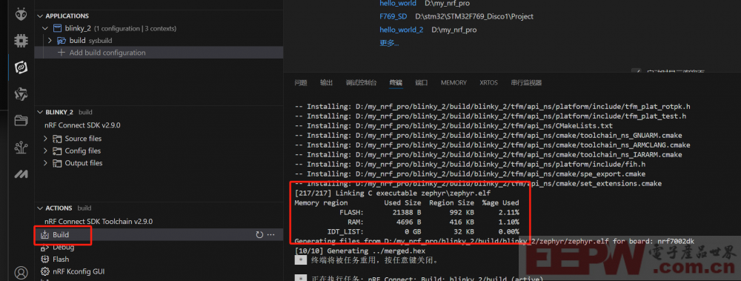Image resolution: width=741 pixels, height=281 pixels.
Task: Switch to the 输出 panel tab
Action: click(x=326, y=83)
